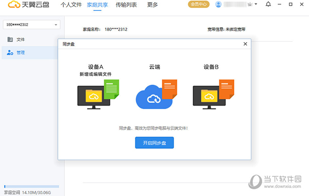This screenshot has height=196, width=309.
Task: Click the 开启同步盘 button
Action: [154, 143]
